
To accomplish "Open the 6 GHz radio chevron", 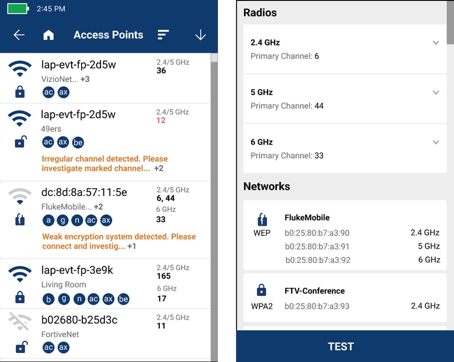I will [x=436, y=142].
